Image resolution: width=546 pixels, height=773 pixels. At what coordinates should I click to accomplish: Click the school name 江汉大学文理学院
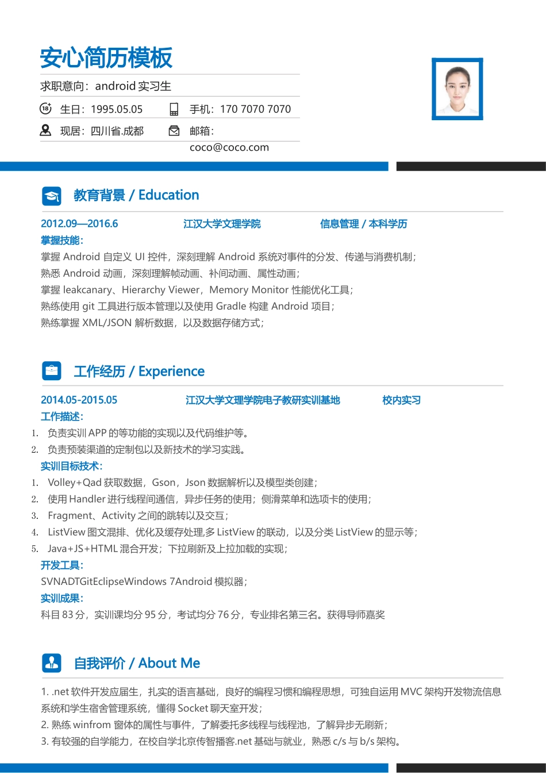(x=221, y=224)
